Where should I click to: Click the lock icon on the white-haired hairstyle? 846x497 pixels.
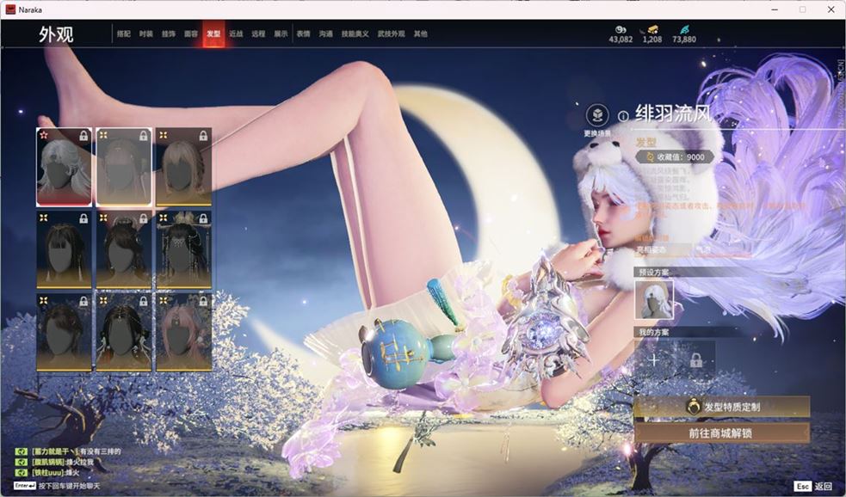[x=83, y=136]
